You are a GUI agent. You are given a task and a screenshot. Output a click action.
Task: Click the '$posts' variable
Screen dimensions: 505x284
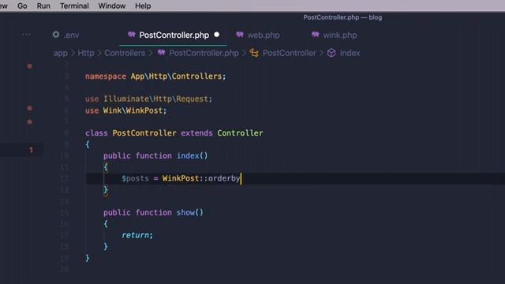[135, 178]
